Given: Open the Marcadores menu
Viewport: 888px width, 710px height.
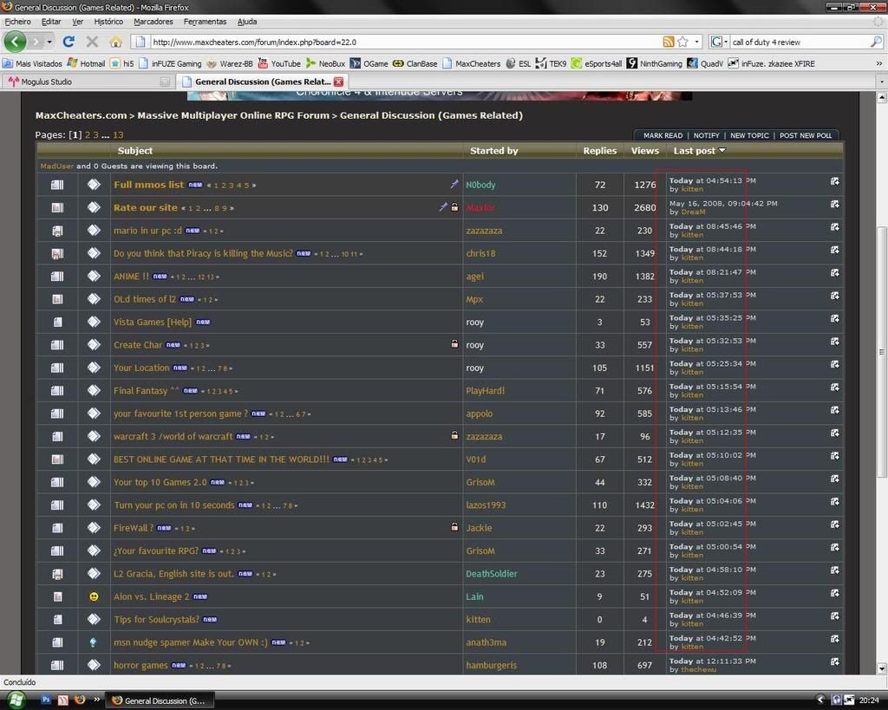Looking at the screenshot, I should 153,21.
